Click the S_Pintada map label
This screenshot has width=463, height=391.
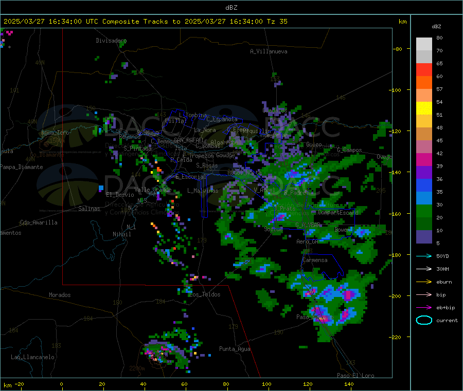pyautogui.click(x=137, y=148)
